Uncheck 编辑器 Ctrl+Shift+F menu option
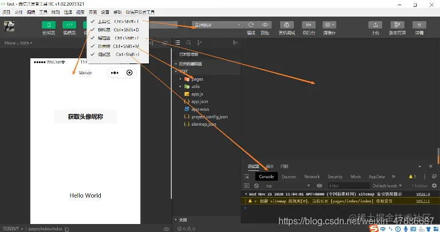 tap(118, 38)
